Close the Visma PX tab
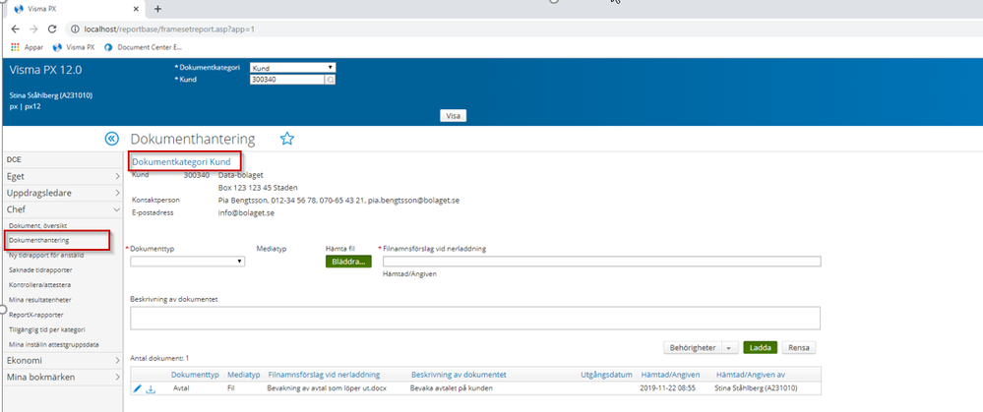Screen dimensions: 983x412 136,9
